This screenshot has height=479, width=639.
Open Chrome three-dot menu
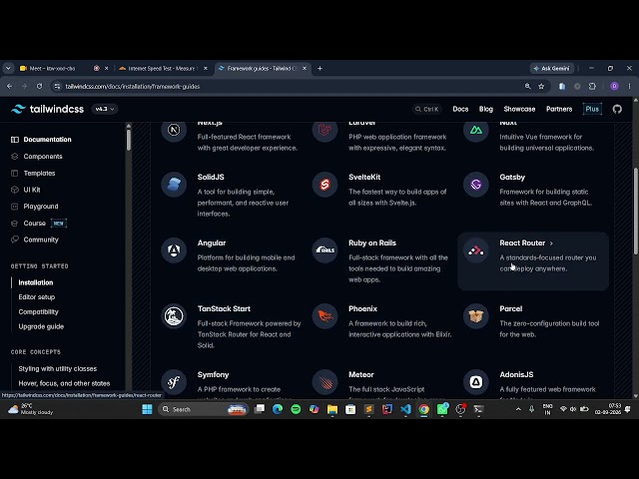pyautogui.click(x=630, y=87)
